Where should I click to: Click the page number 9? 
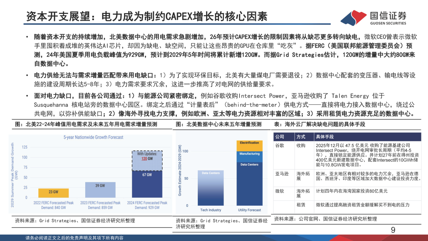(393, 230)
